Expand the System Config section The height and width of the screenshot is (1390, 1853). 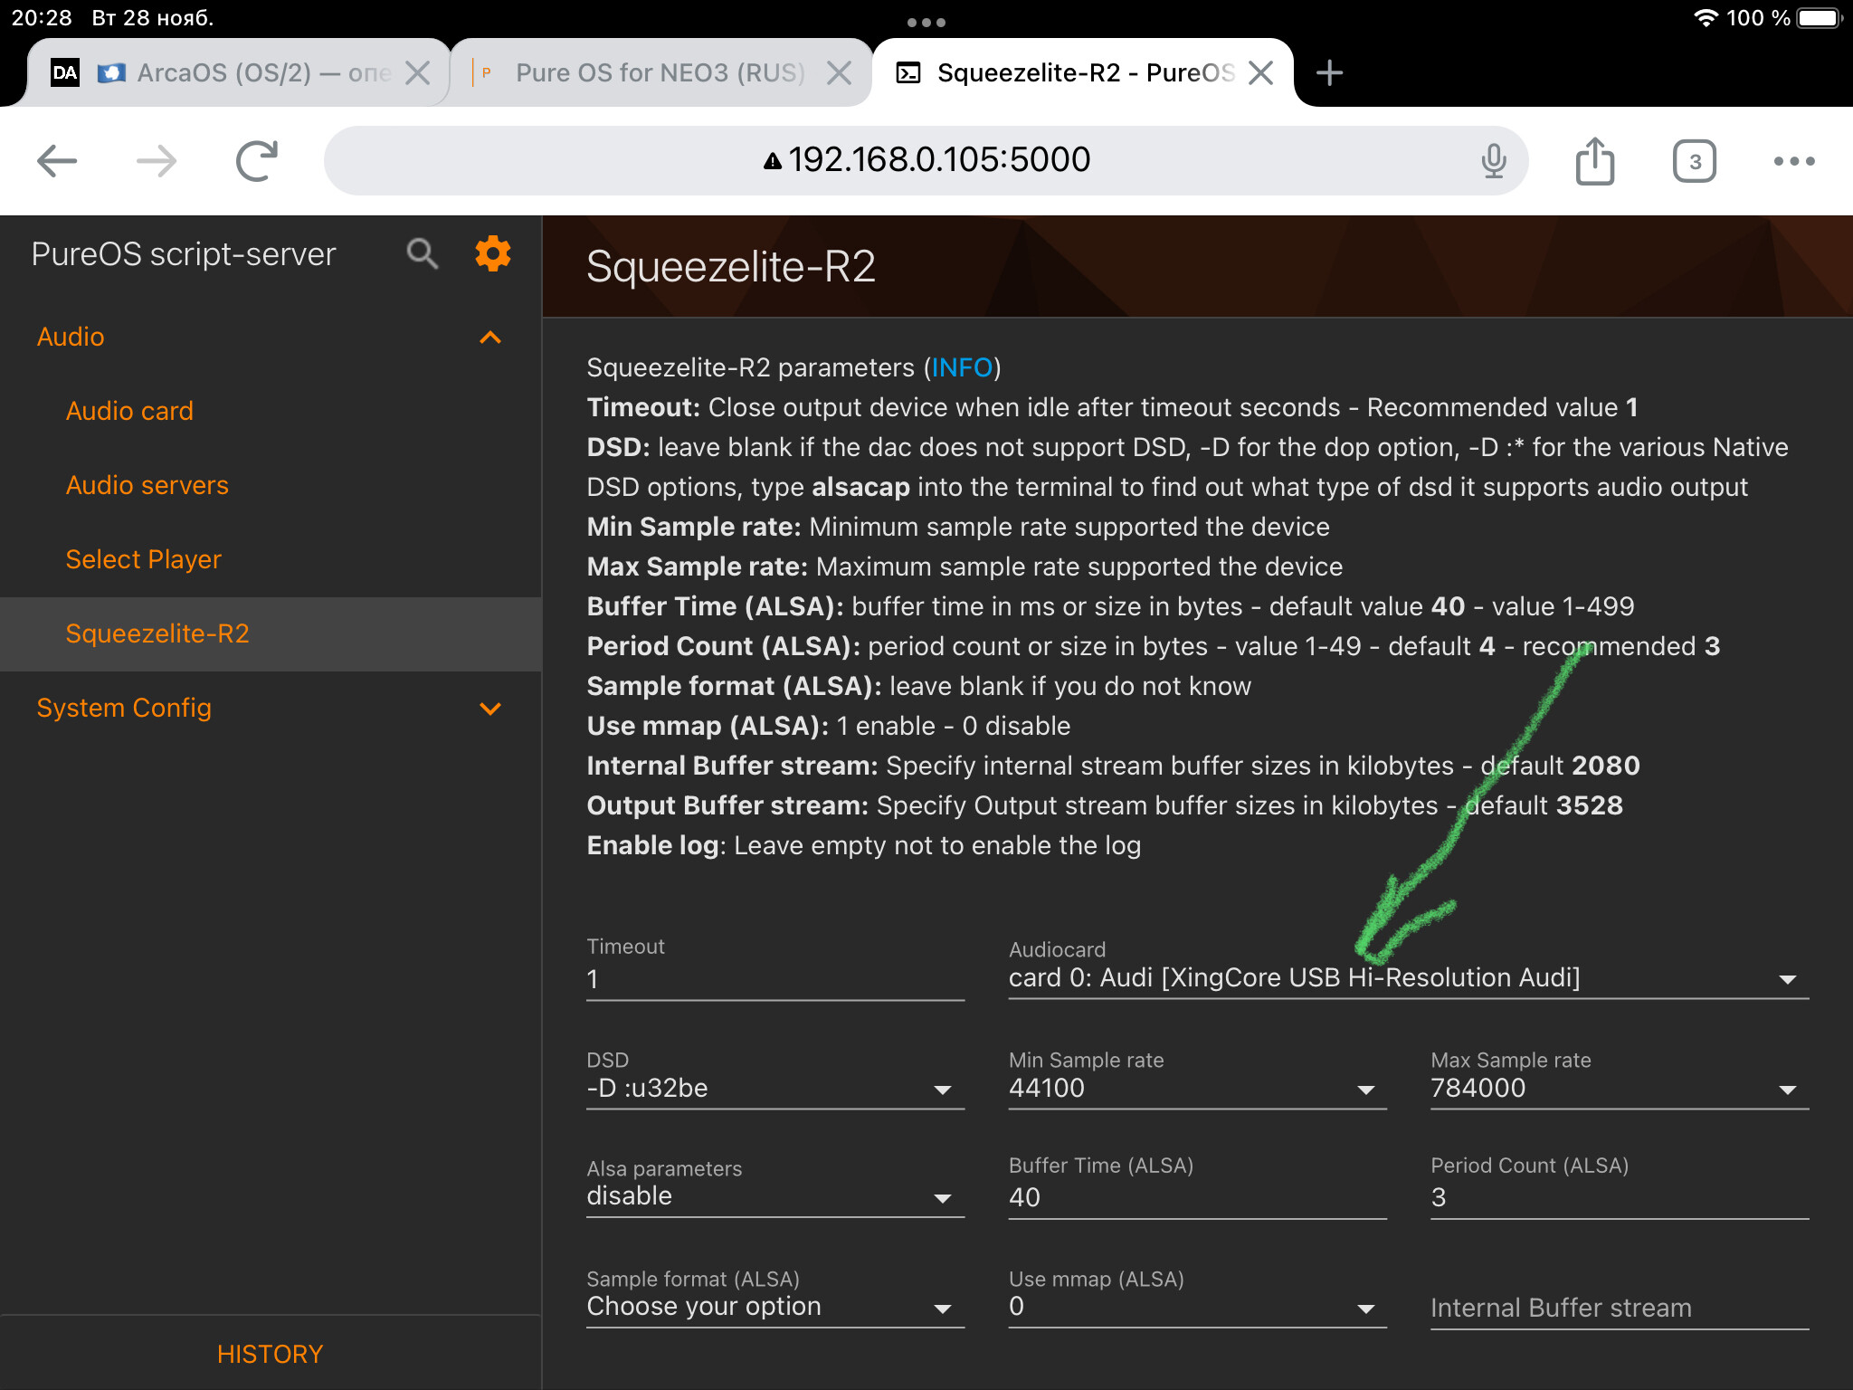click(490, 709)
